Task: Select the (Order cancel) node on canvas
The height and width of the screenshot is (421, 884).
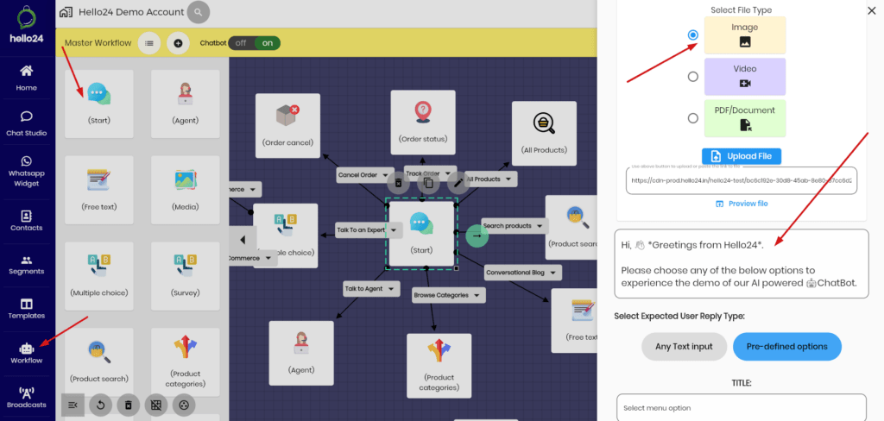Action: click(287, 126)
